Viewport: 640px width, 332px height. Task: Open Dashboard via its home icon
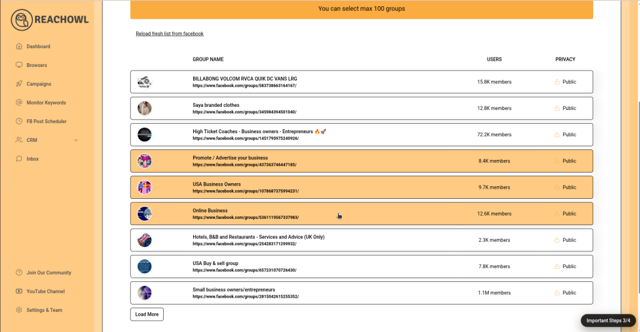point(19,46)
